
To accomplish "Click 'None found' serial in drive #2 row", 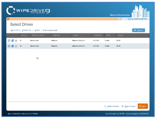I will tap(34, 46).
